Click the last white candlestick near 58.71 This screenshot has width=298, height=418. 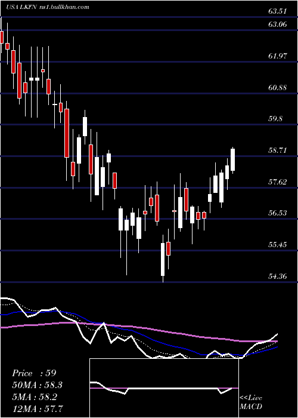(233, 160)
